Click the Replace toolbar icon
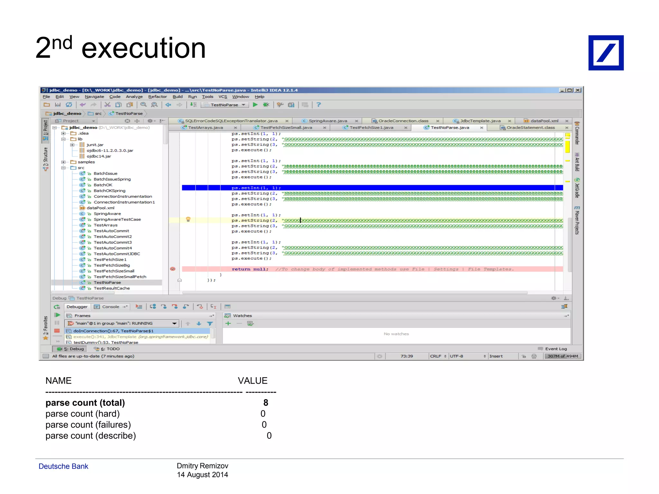Screen dimensions: 659x494 click(154, 105)
